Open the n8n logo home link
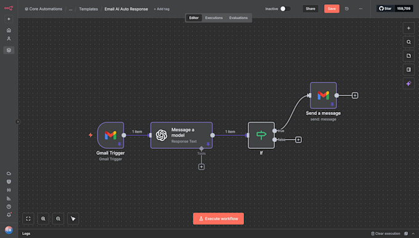The width and height of the screenshot is (419, 238). [9, 8]
